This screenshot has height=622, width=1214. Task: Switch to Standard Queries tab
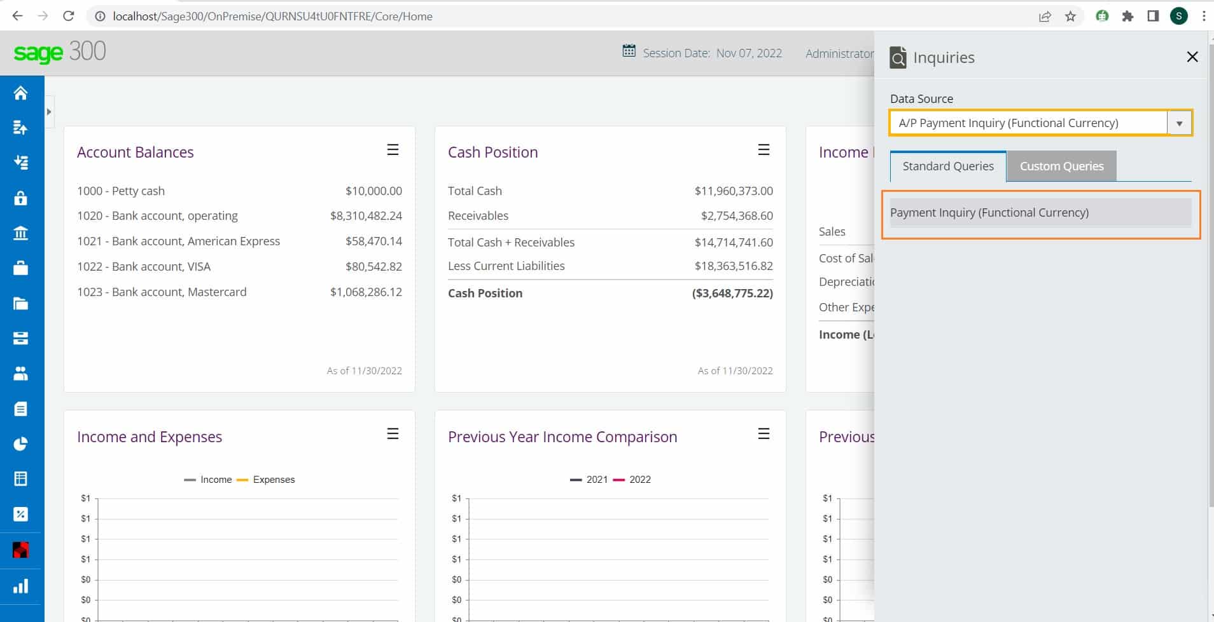pyautogui.click(x=948, y=166)
